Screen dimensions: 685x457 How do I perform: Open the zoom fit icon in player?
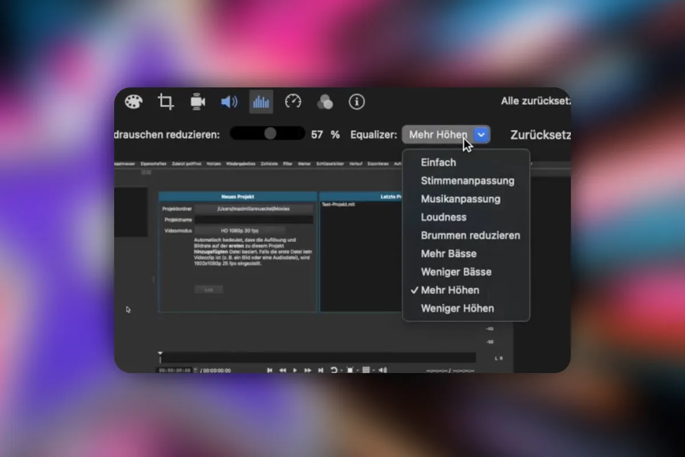coord(350,370)
